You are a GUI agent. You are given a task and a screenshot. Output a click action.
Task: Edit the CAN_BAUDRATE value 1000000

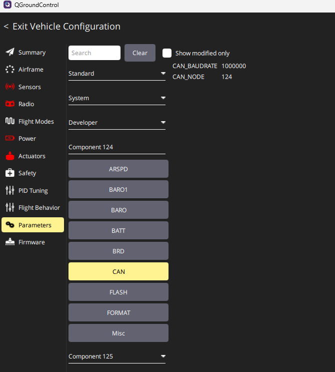[x=233, y=66]
